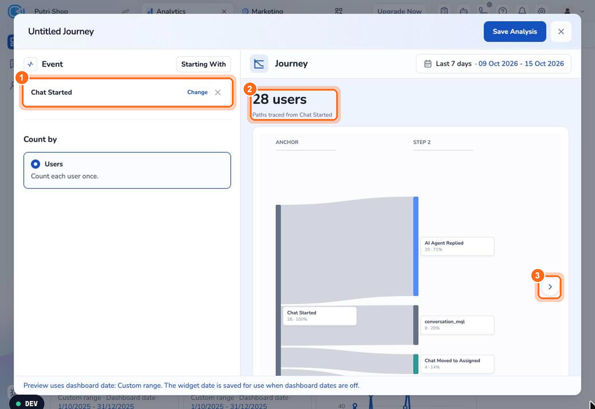Close the Untitled Journey dialog
Viewport: 595px width, 409px height.
tap(561, 32)
